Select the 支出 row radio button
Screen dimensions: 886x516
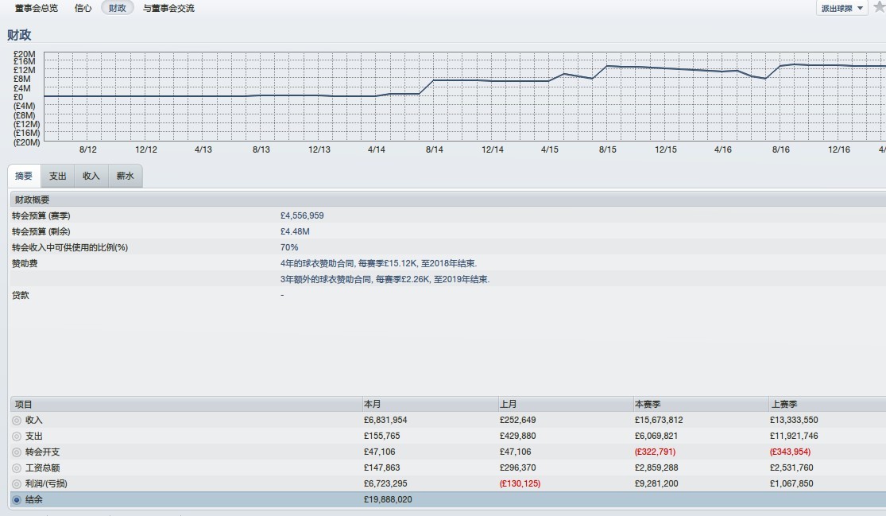pyautogui.click(x=17, y=436)
